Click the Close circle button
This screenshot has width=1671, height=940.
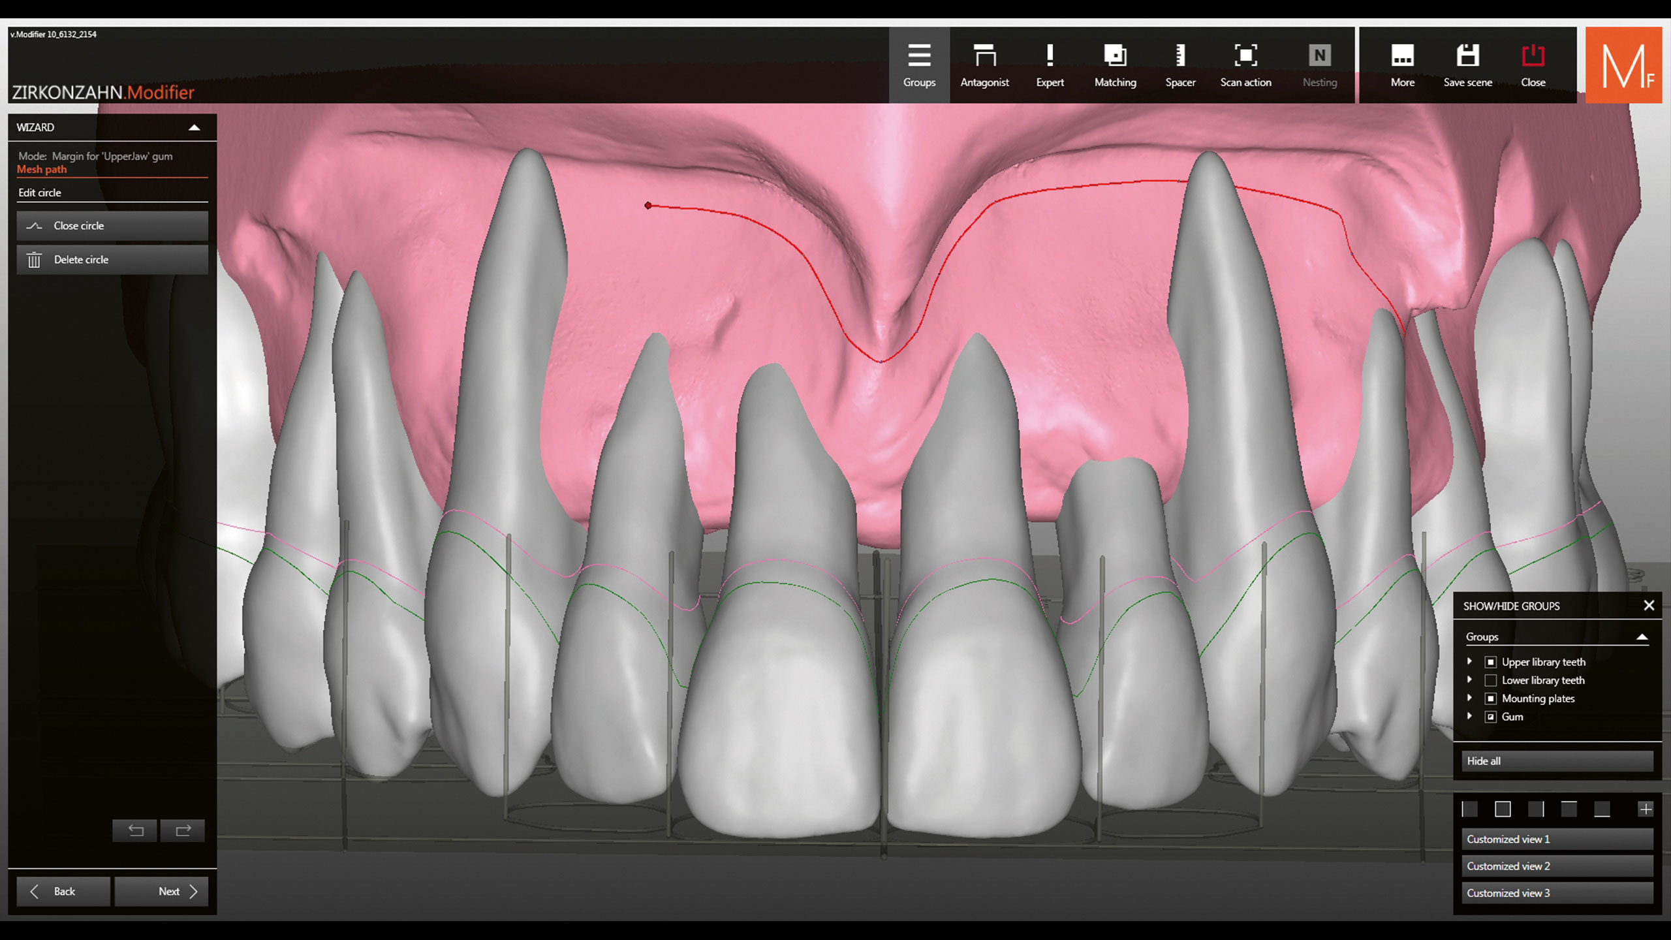[x=112, y=226]
